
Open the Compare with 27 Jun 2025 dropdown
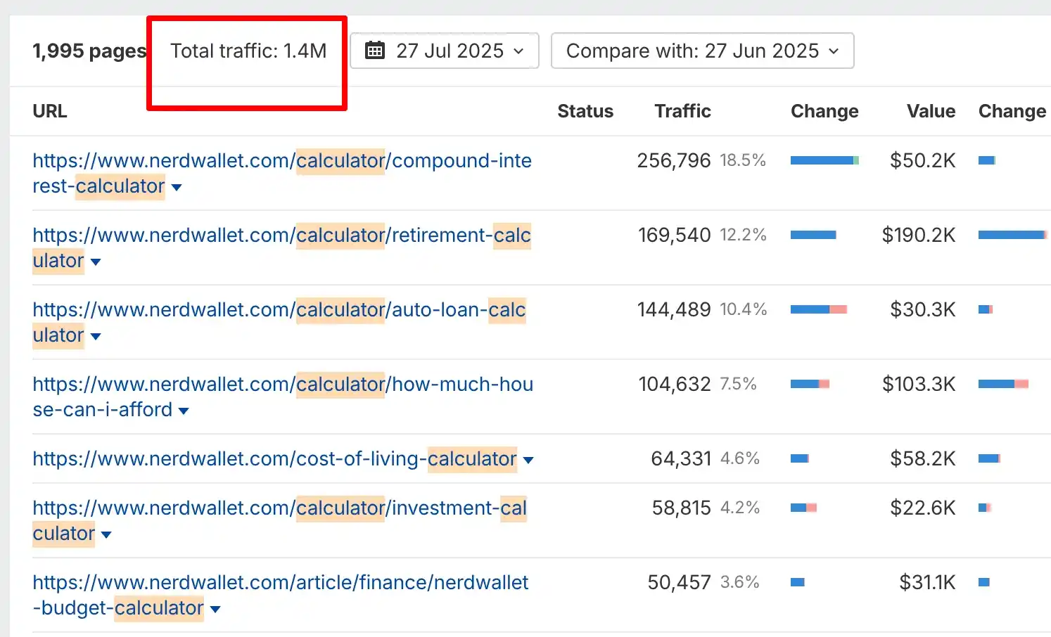[702, 51]
